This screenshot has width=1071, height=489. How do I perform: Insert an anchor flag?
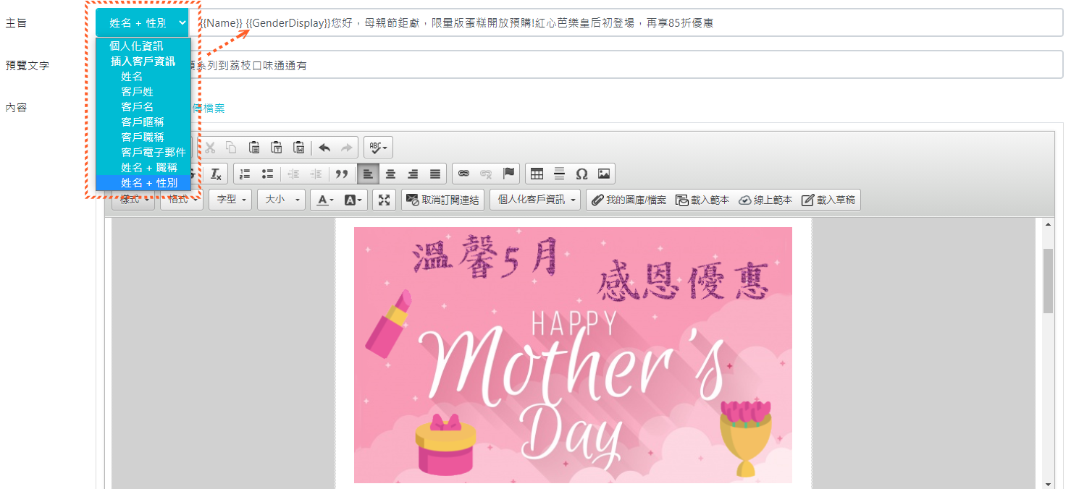(x=508, y=174)
